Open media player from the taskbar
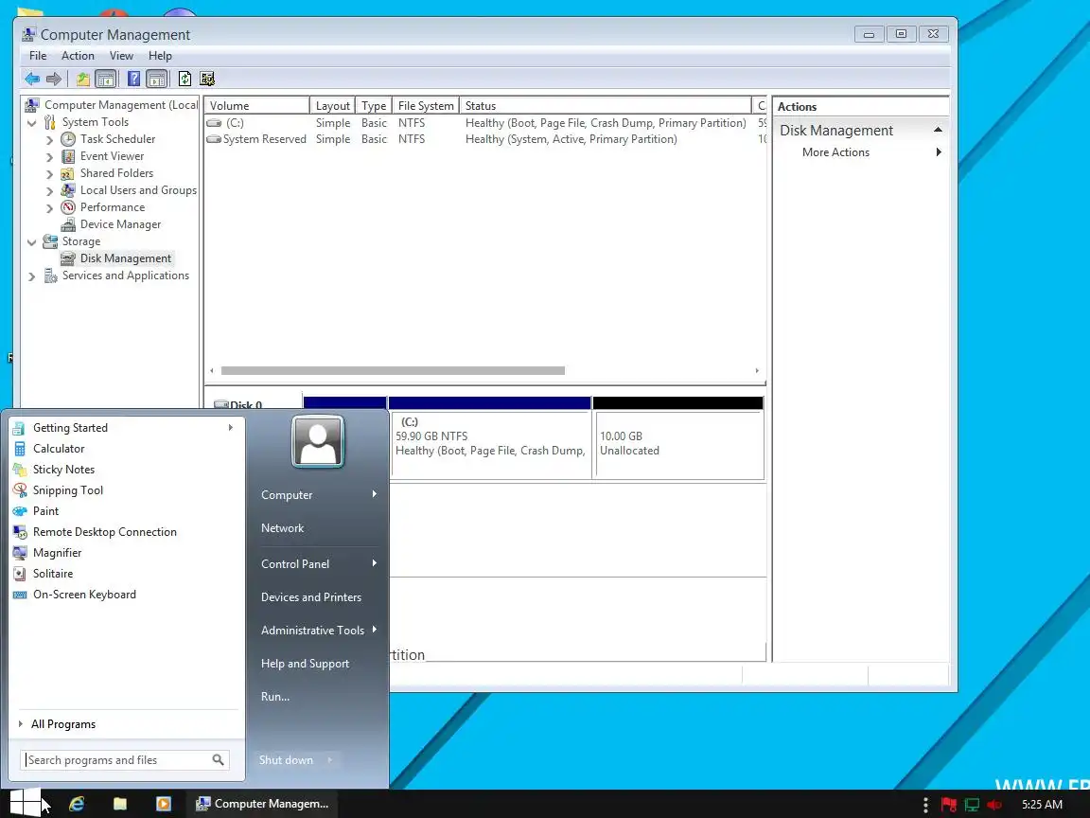The image size is (1090, 818). pos(164,804)
